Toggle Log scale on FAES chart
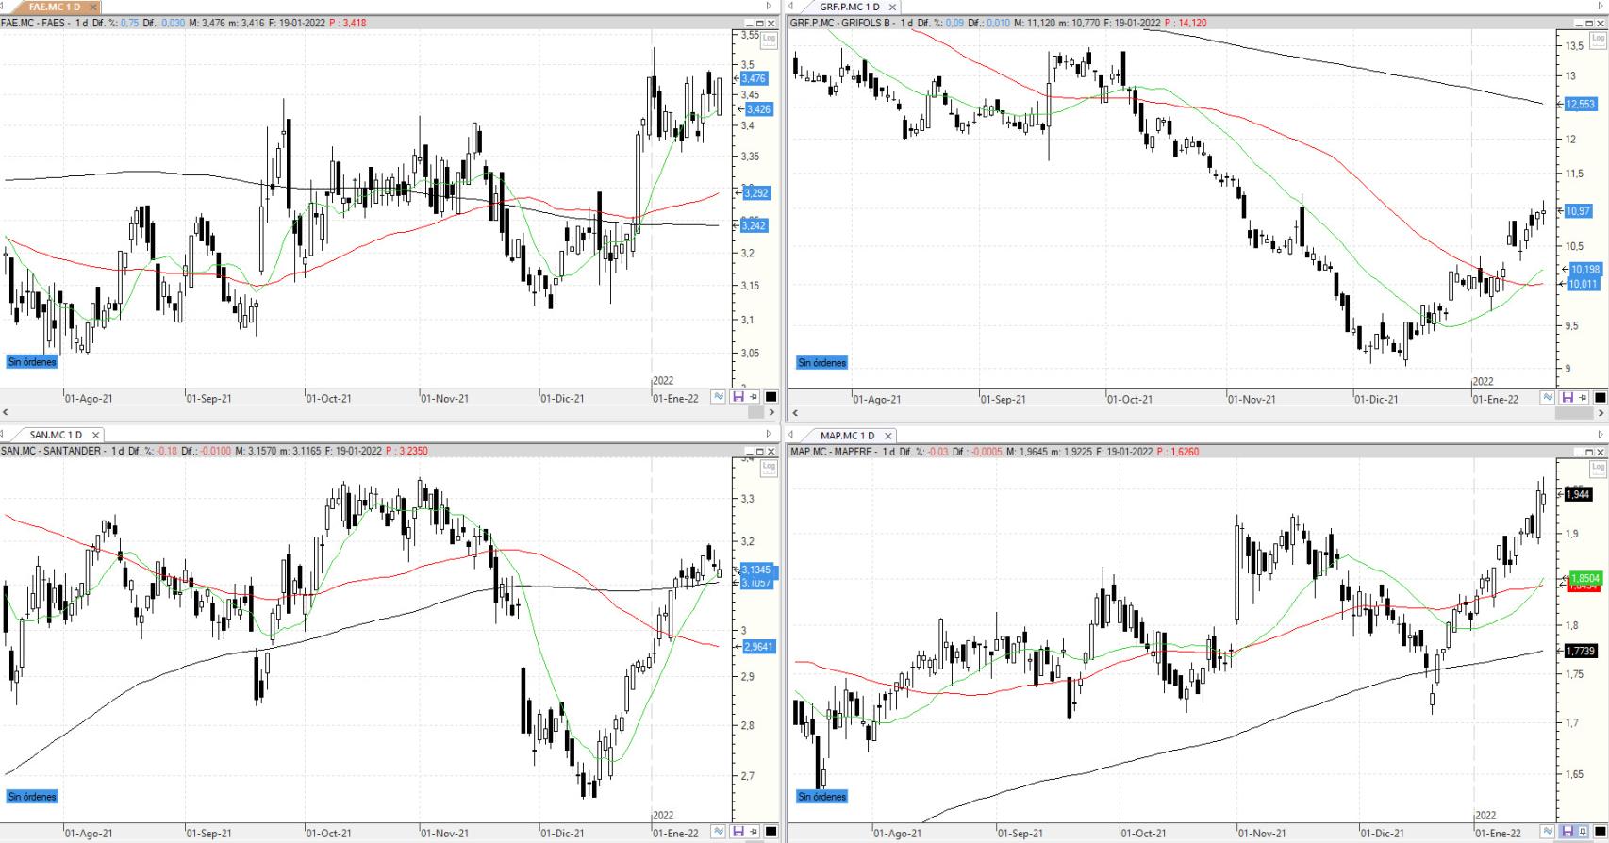The image size is (1609, 843). (x=768, y=40)
